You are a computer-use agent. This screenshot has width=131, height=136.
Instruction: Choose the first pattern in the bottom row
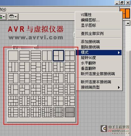point(13,112)
